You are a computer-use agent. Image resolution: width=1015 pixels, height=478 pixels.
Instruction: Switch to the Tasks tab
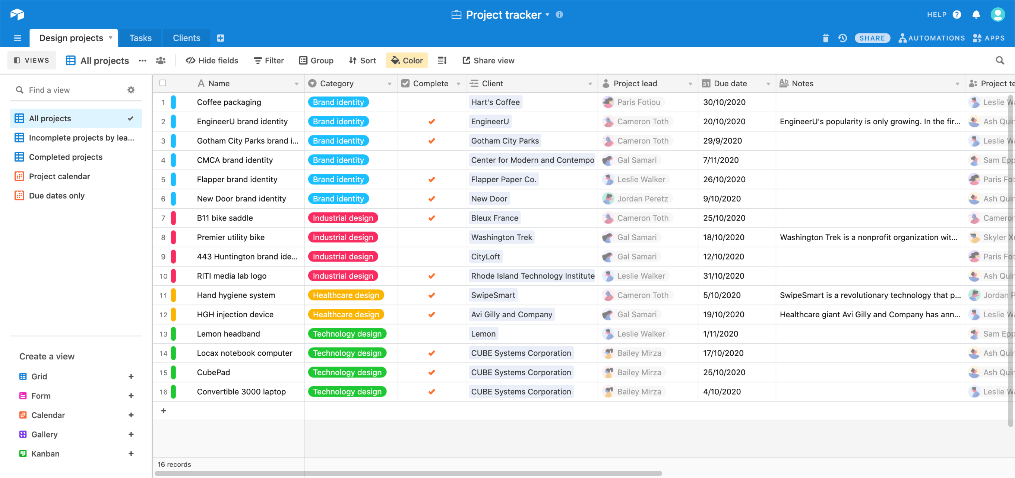click(140, 38)
